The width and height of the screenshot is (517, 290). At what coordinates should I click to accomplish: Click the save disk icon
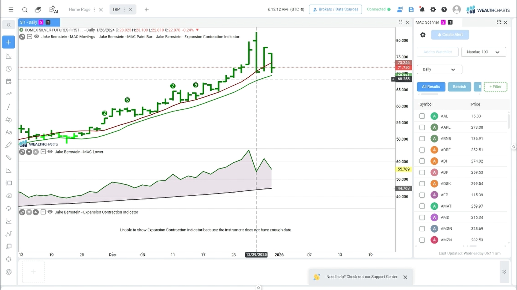coord(411,10)
